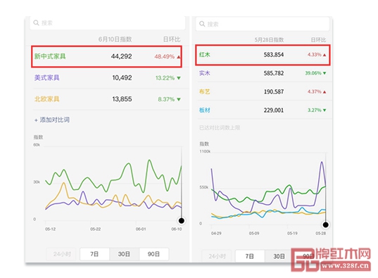
Task: Click up arrow beside 4.37%
Action: tap(325, 92)
